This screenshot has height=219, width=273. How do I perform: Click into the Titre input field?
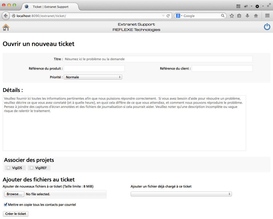pyautogui.click(x=158, y=59)
